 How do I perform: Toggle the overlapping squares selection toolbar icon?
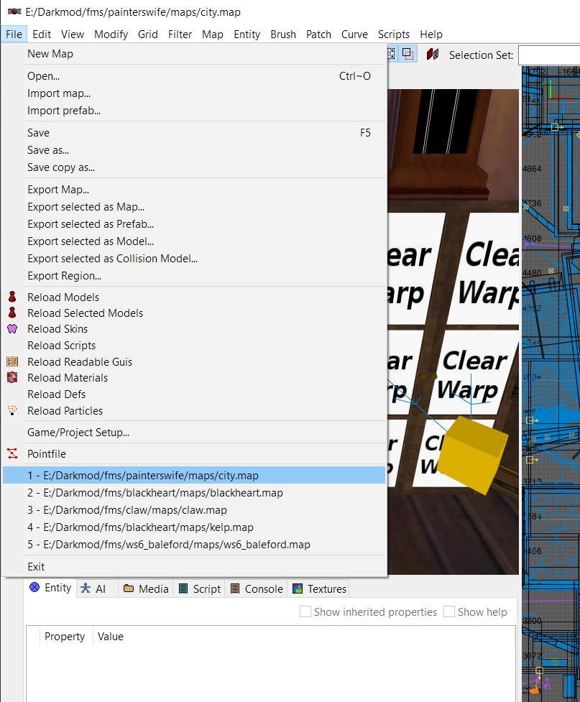408,55
